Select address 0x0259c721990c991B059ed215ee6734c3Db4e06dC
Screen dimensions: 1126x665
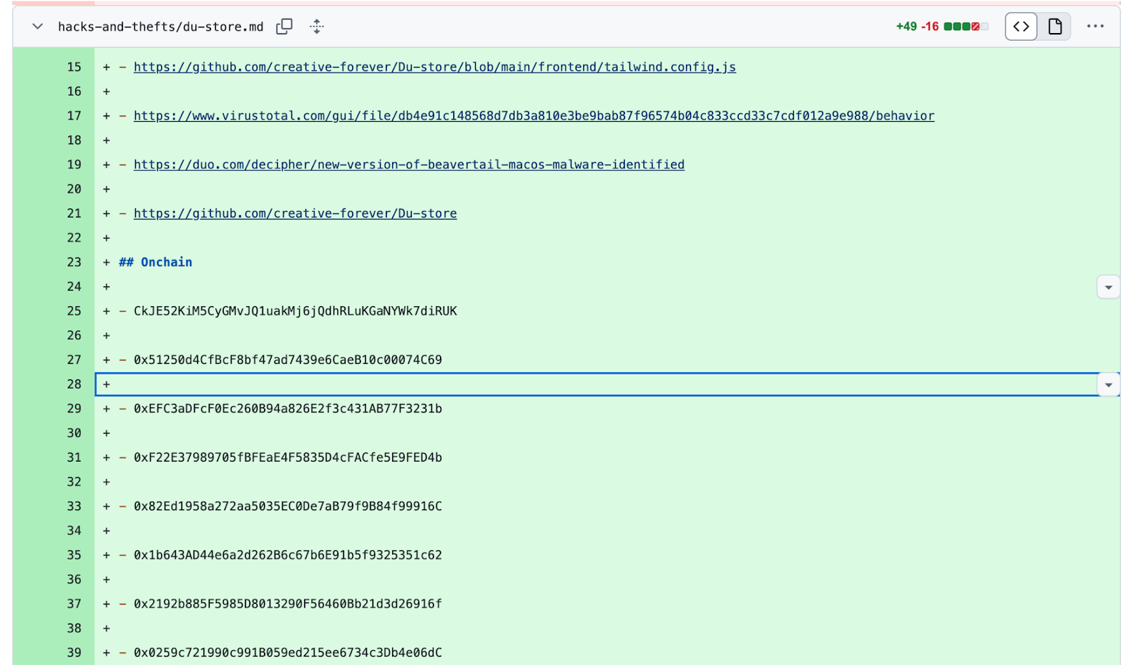pos(288,652)
